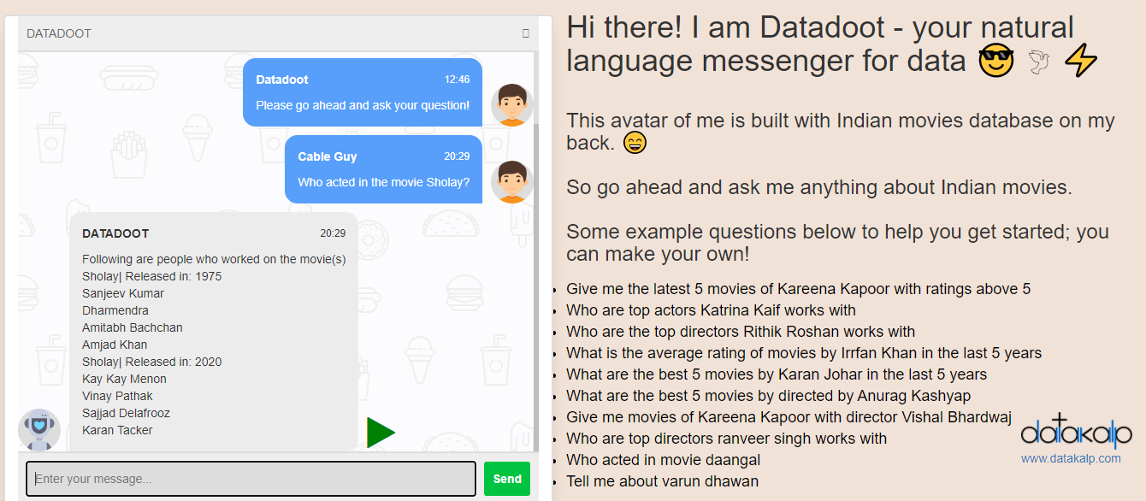Viewport: 1146px width, 501px height.
Task: Click the 'Cable Guy' sender name
Action: click(328, 156)
